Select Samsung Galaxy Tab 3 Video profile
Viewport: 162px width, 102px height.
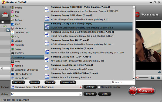(88, 26)
